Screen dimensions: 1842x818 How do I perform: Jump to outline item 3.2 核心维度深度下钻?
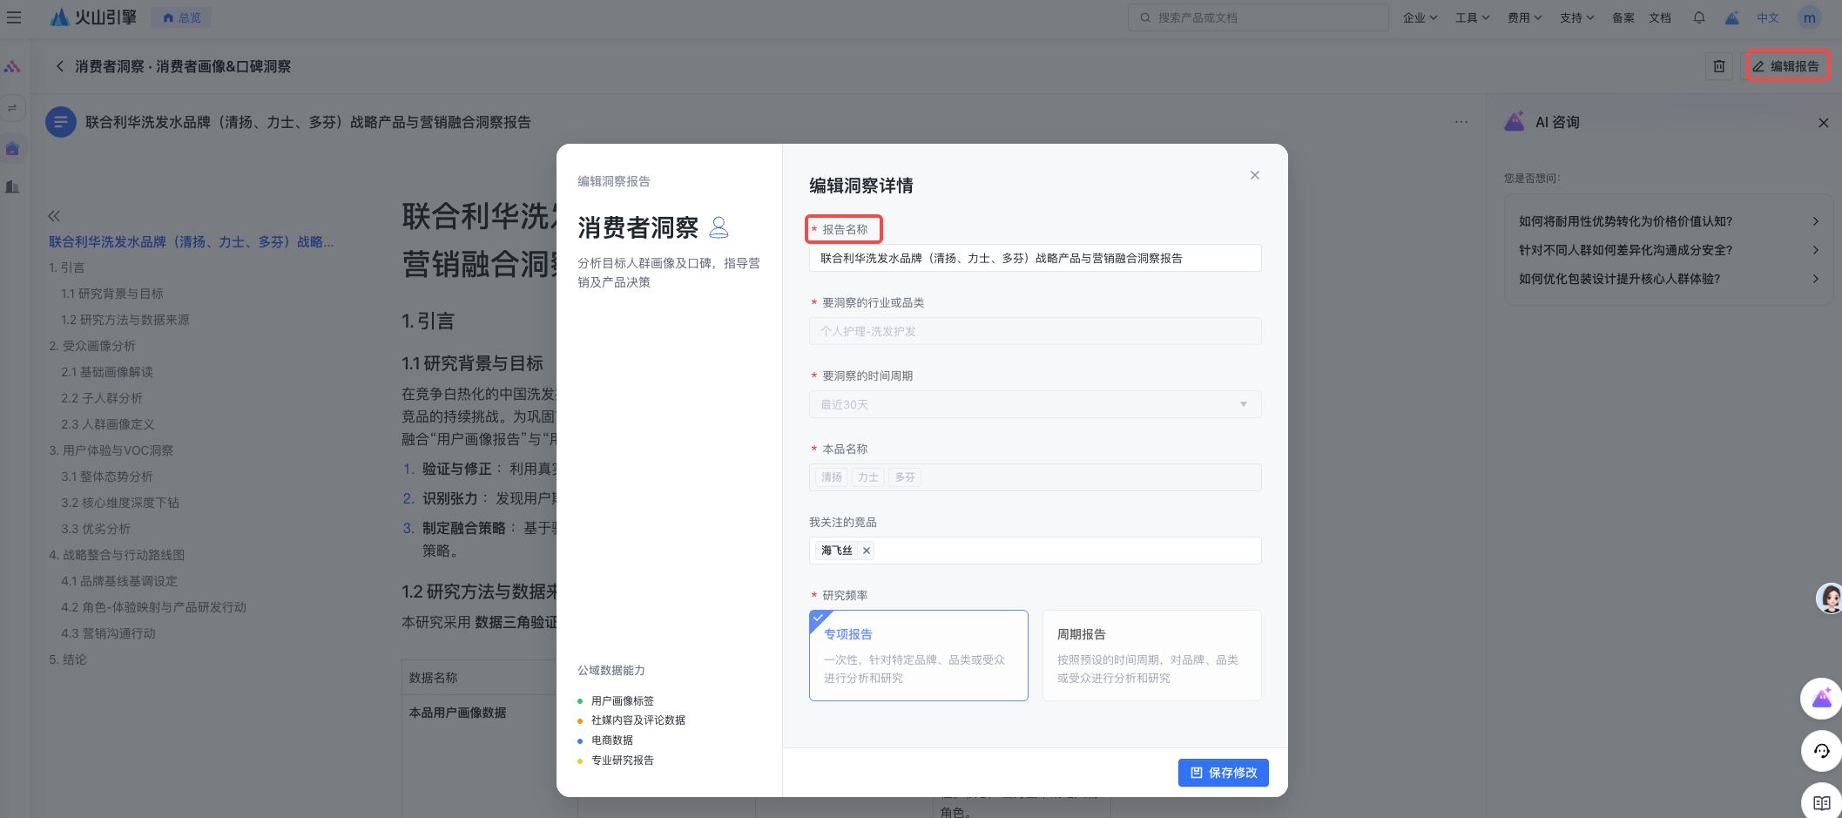[x=120, y=503]
